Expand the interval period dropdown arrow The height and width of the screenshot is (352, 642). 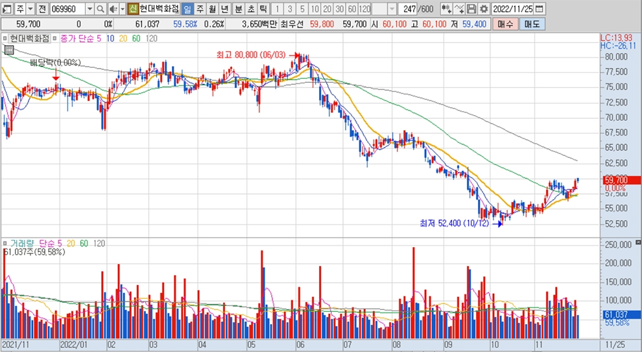pos(393,9)
